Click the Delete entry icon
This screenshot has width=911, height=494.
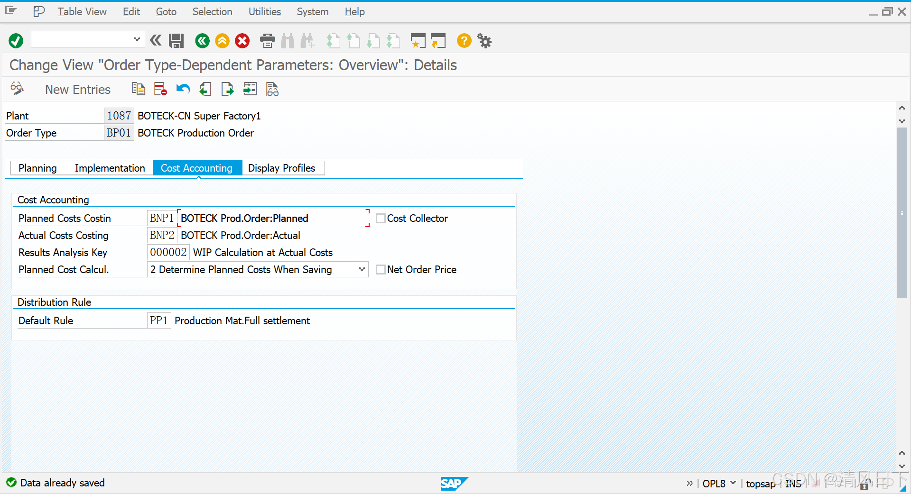coord(160,89)
